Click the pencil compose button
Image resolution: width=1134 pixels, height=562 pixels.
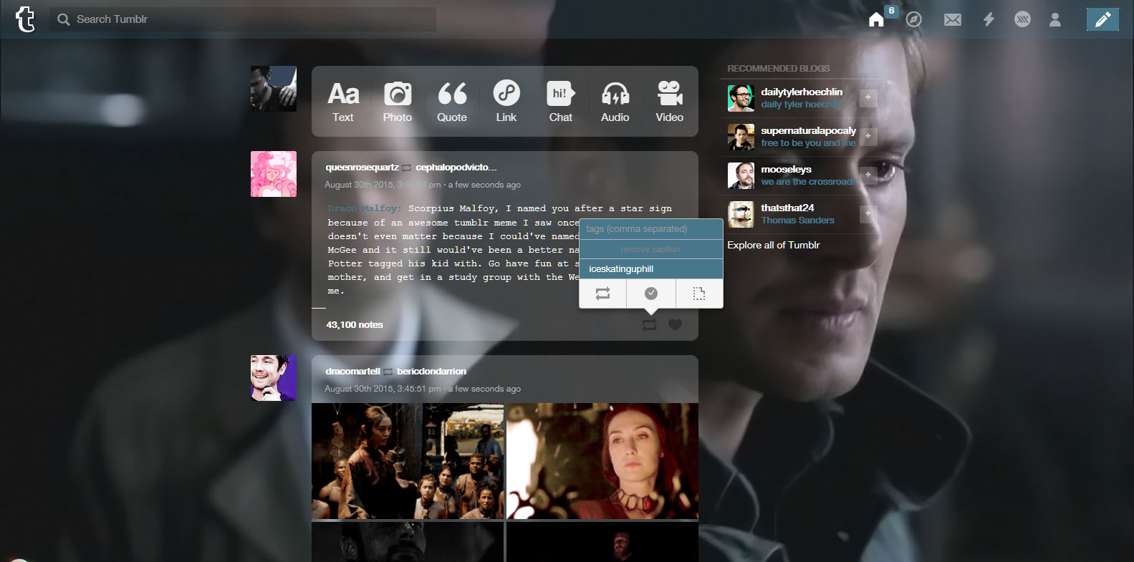1102,19
